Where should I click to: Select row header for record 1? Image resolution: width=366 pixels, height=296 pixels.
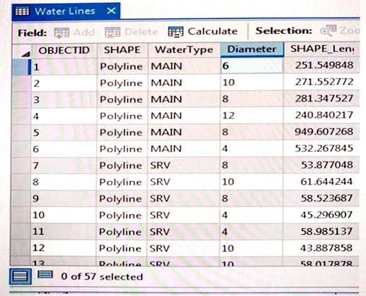tap(21, 67)
